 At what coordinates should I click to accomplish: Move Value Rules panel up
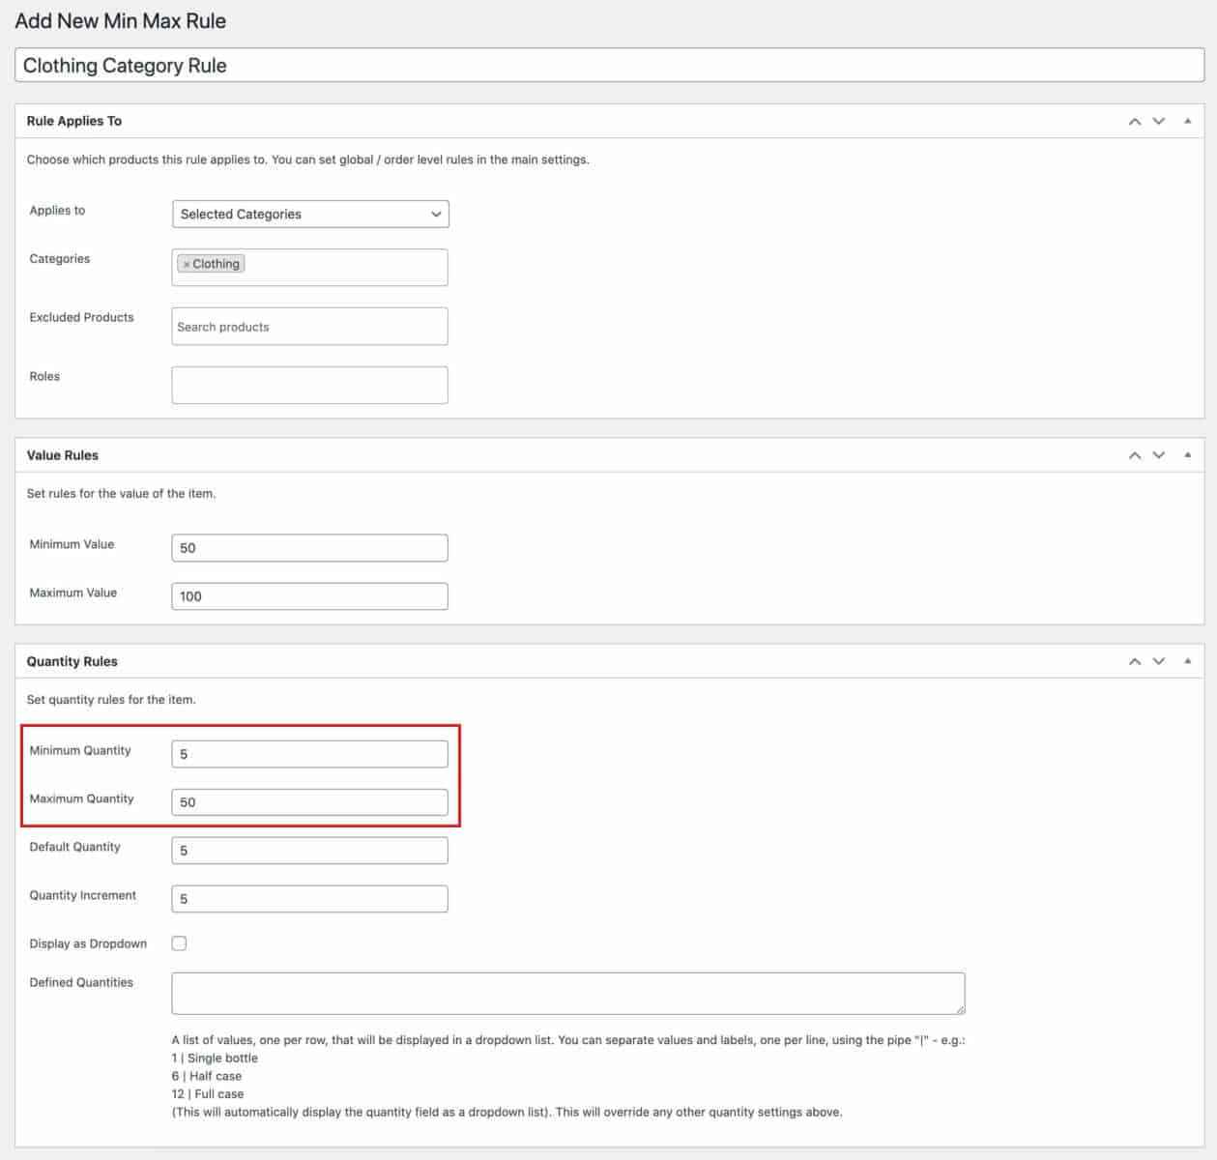1135,455
